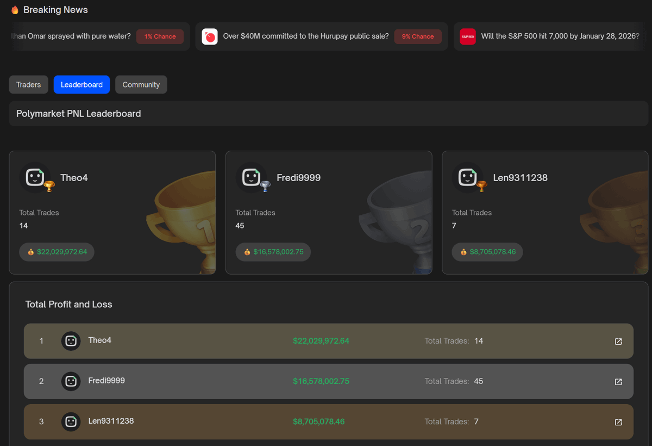Click the 9% Chance badge

click(418, 36)
